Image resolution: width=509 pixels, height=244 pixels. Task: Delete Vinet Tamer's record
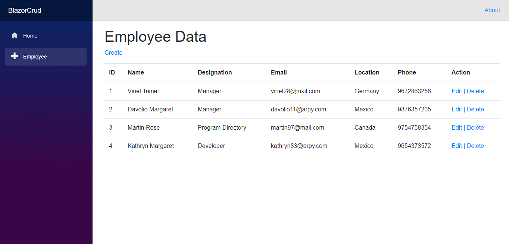coord(475,91)
